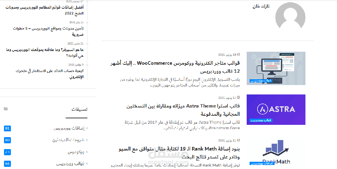
Task: Click chevron beside ووكومرس category
Action: pos(87,152)
